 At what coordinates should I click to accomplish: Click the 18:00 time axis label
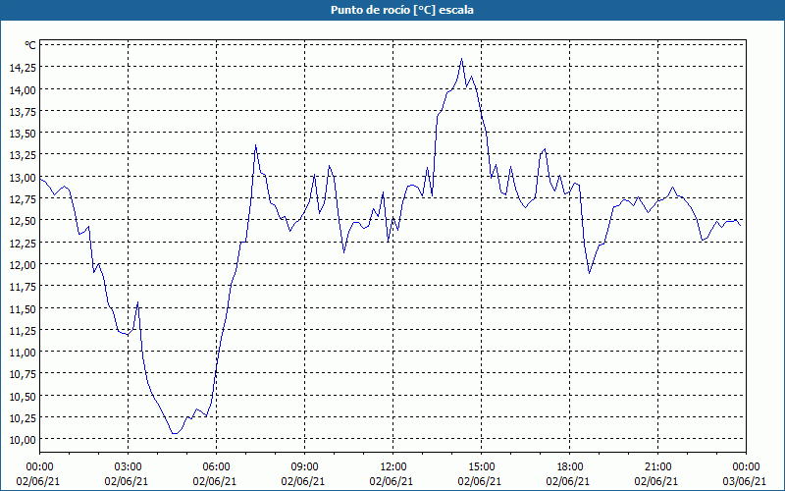pyautogui.click(x=569, y=467)
